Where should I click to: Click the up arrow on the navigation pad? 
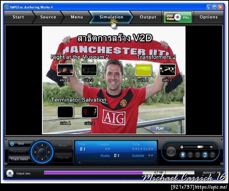(42, 145)
